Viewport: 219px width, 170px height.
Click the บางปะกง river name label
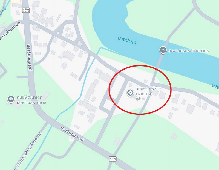[x=127, y=40]
